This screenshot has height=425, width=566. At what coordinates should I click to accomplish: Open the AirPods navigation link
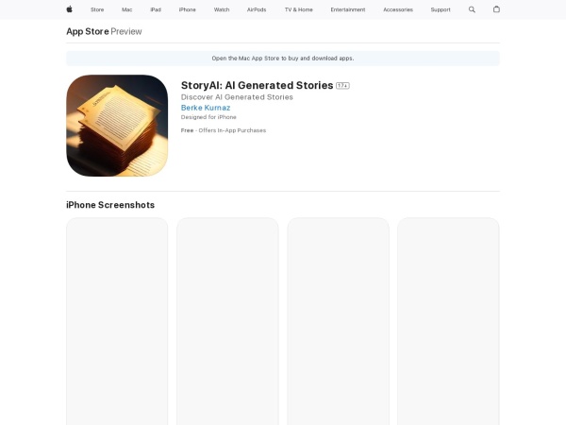[257, 9]
